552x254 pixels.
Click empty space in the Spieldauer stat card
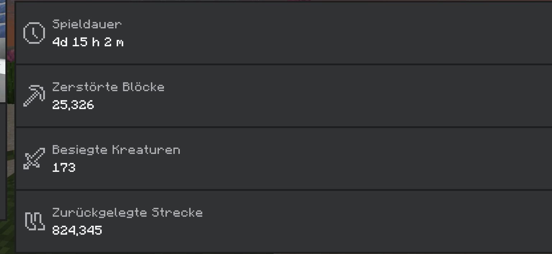pyautogui.click(x=324, y=33)
